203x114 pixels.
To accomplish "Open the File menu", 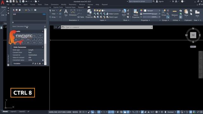I will tap(8, 4).
